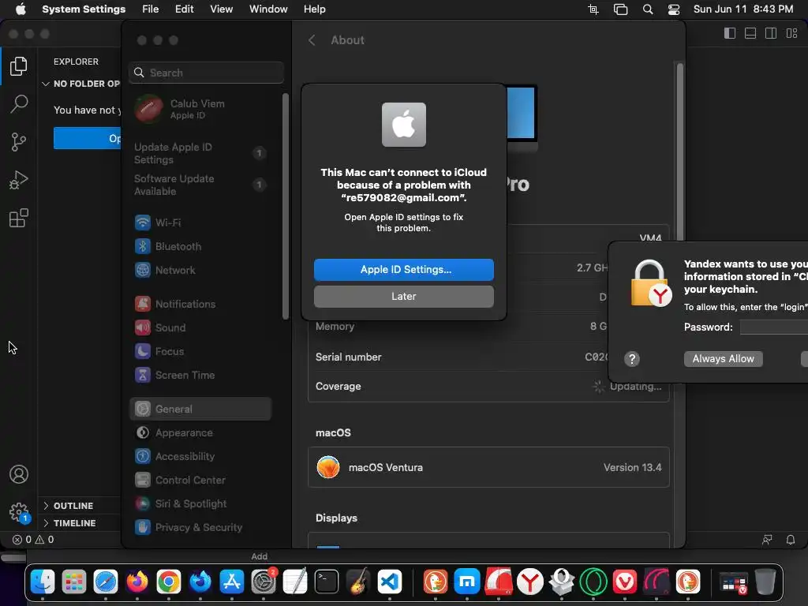Open the Edit menu
The width and height of the screenshot is (808, 606).
tap(184, 9)
